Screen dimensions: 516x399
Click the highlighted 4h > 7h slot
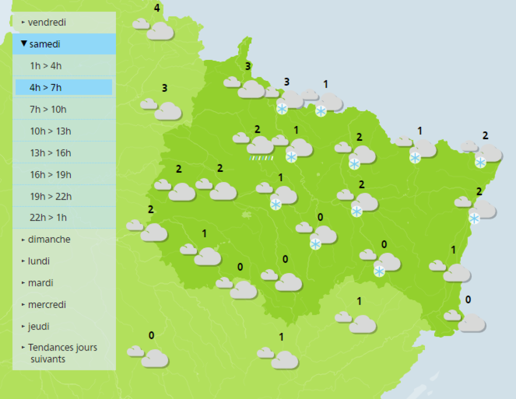(46, 88)
